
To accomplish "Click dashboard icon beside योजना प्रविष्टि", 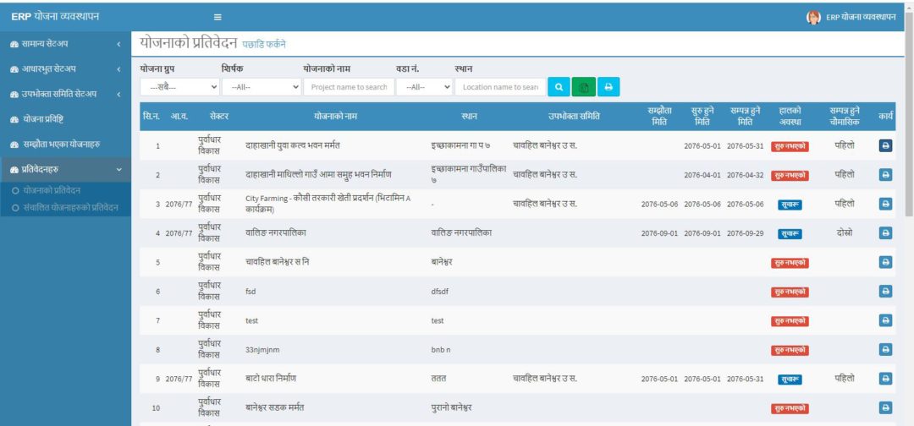I will coord(14,119).
